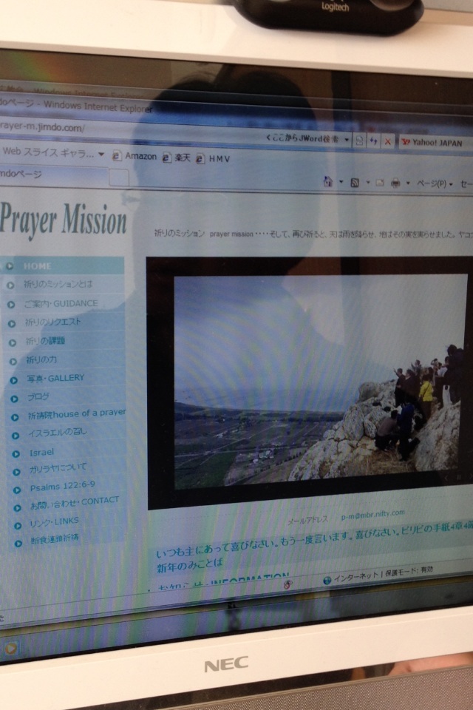Open the 楽天 favorites bar shortcut

[x=177, y=158]
